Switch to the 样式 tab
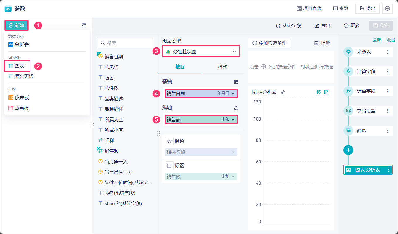 222,67
